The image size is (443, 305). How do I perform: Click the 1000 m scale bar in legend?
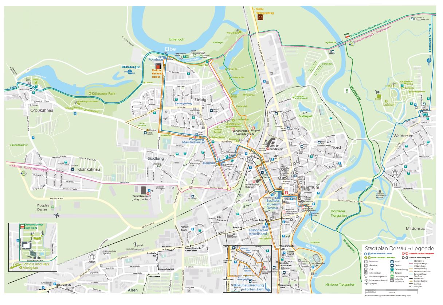click(x=391, y=292)
